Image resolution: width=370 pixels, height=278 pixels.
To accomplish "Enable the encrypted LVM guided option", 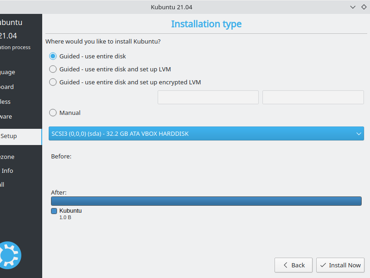I will pos(53,82).
